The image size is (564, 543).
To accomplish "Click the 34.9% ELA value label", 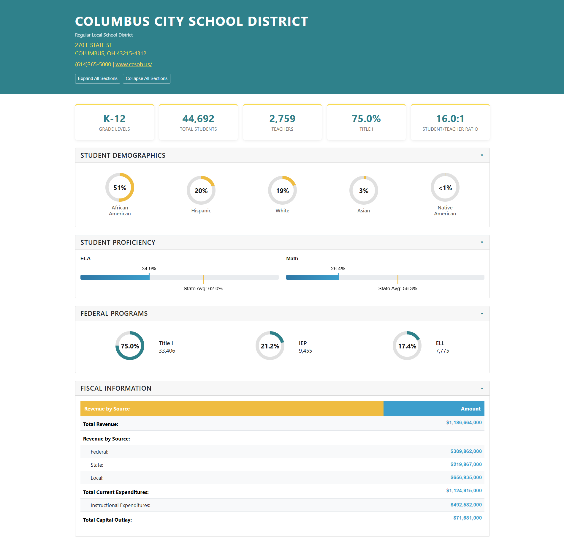I will click(x=149, y=269).
